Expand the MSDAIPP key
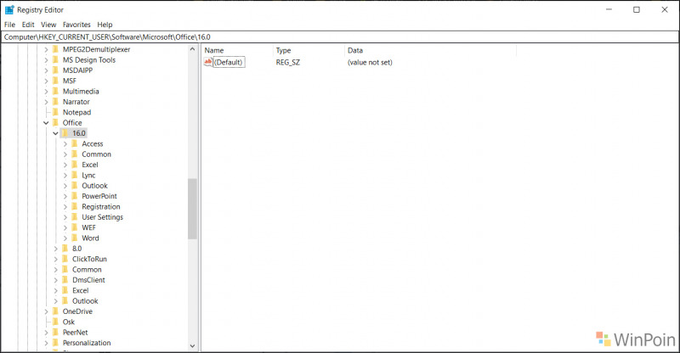This screenshot has width=680, height=353. [x=46, y=70]
